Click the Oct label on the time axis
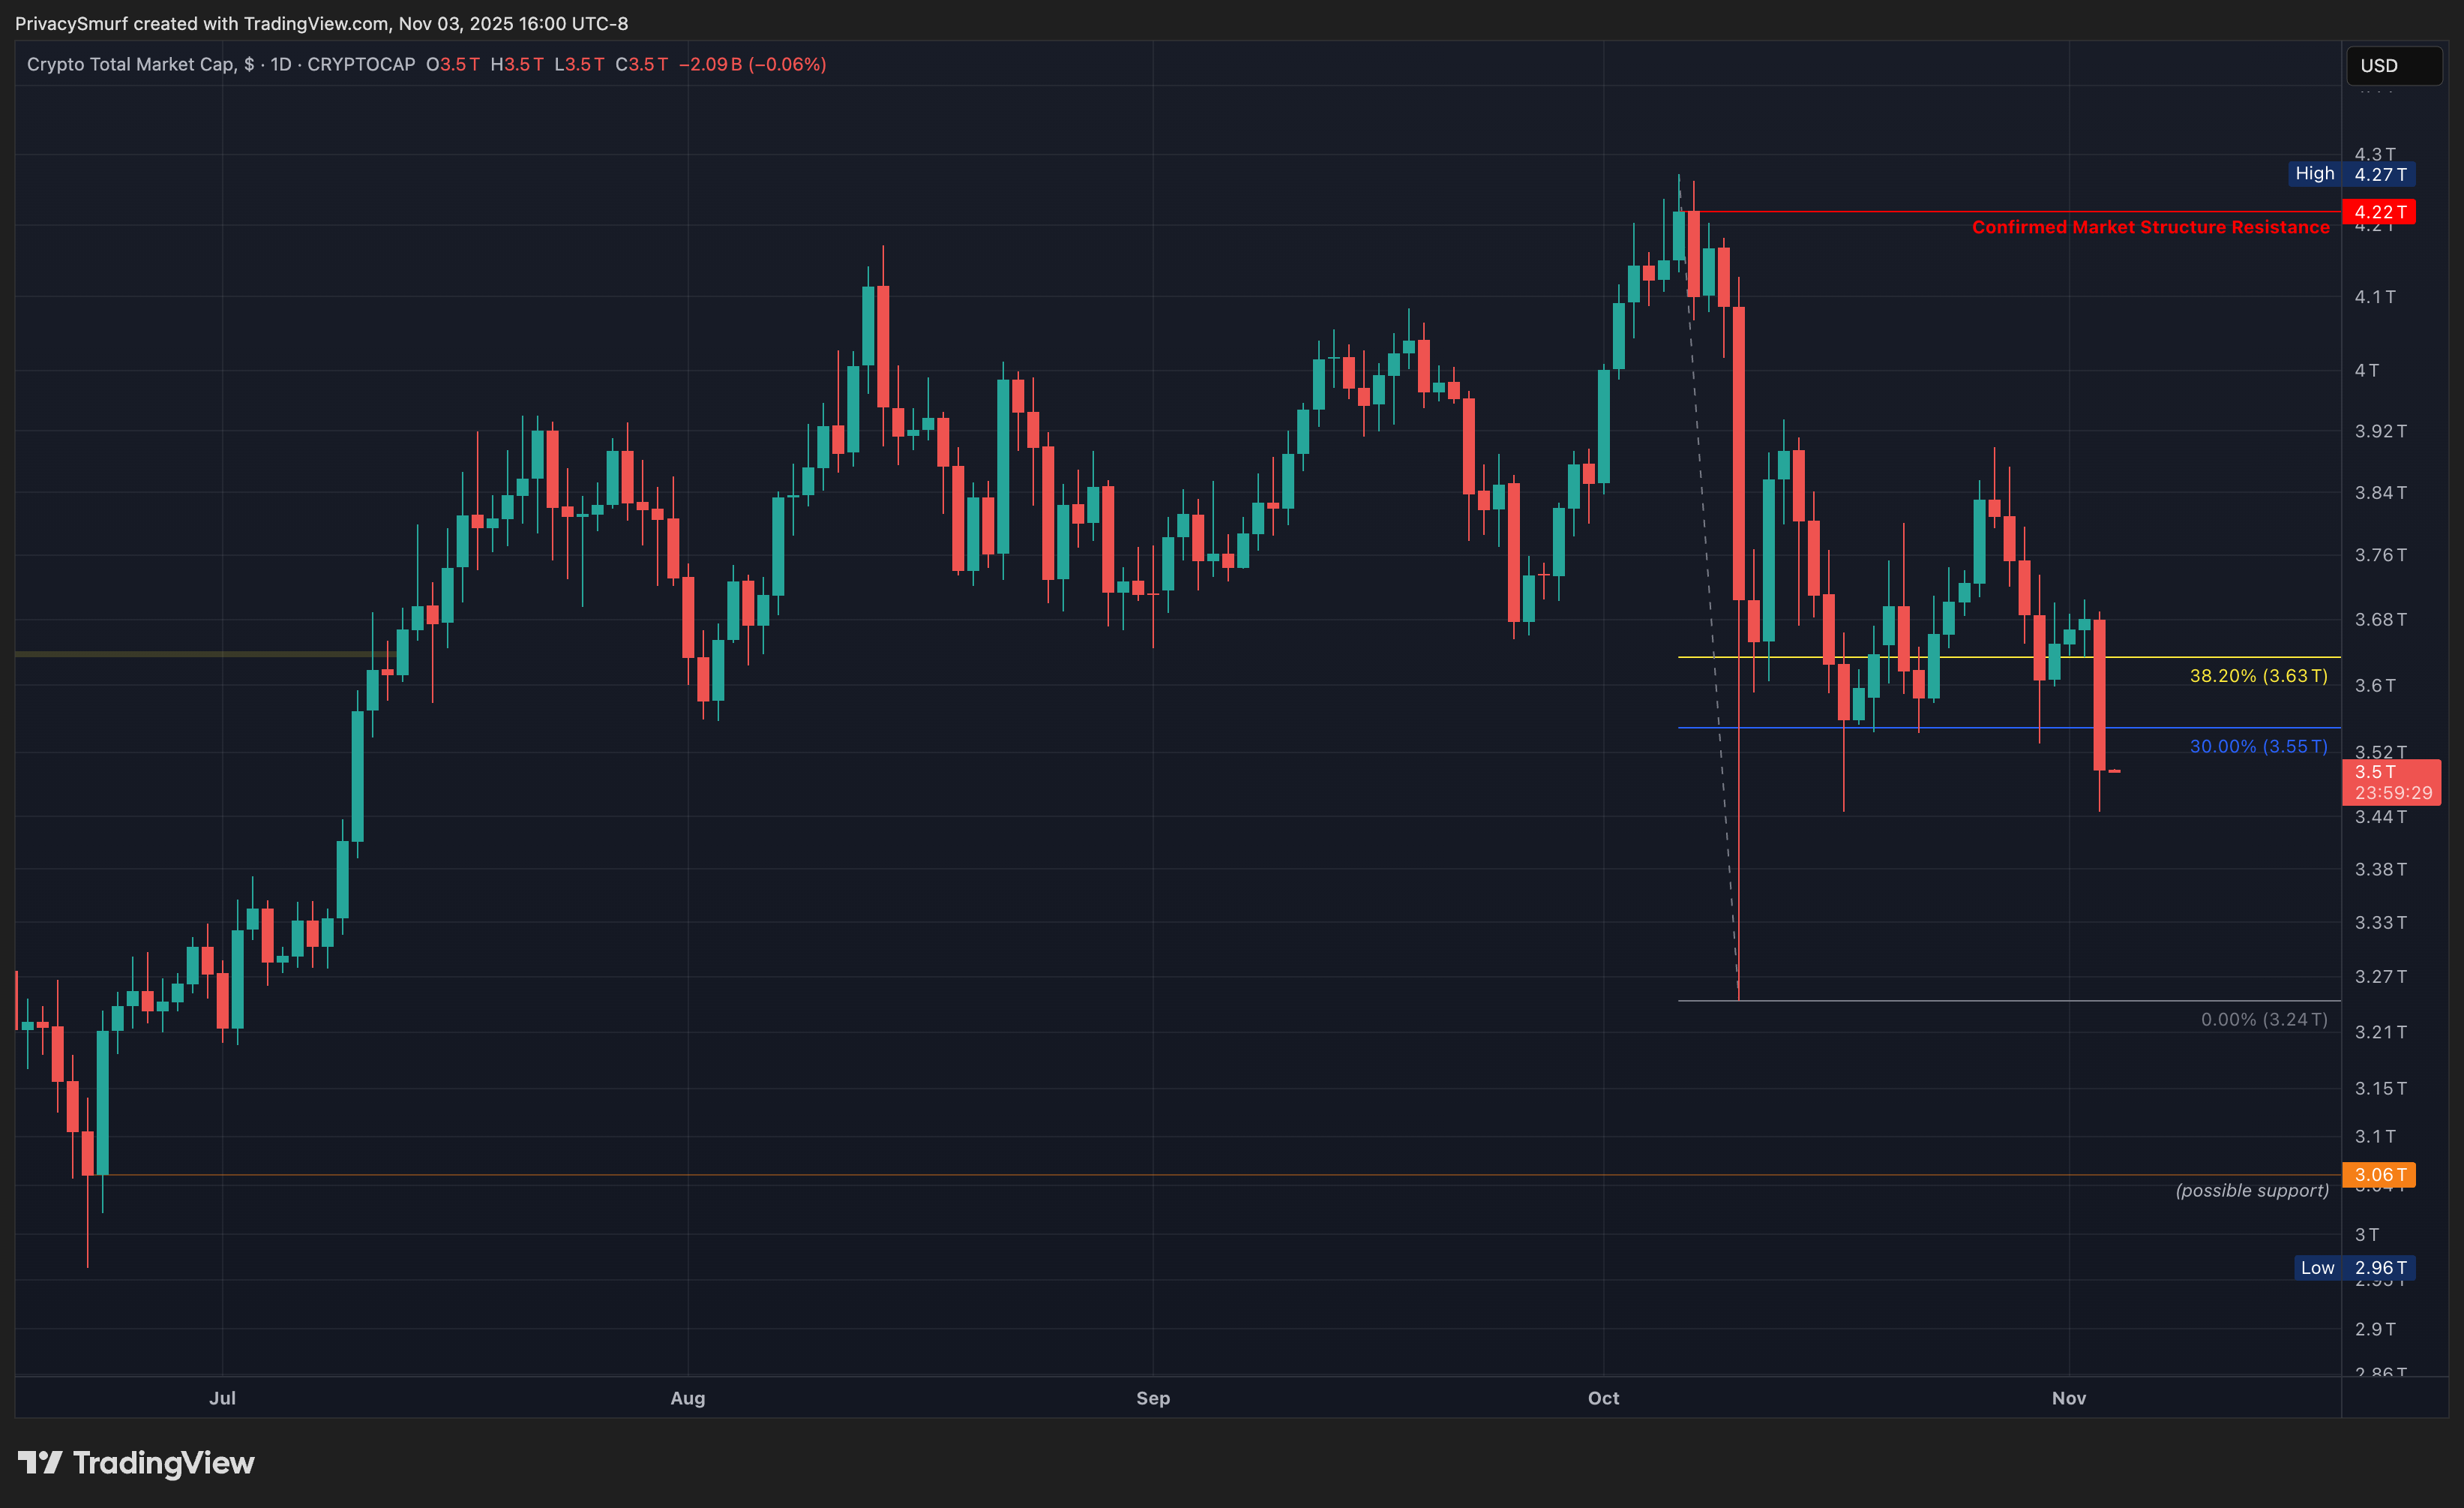 click(x=1603, y=1398)
